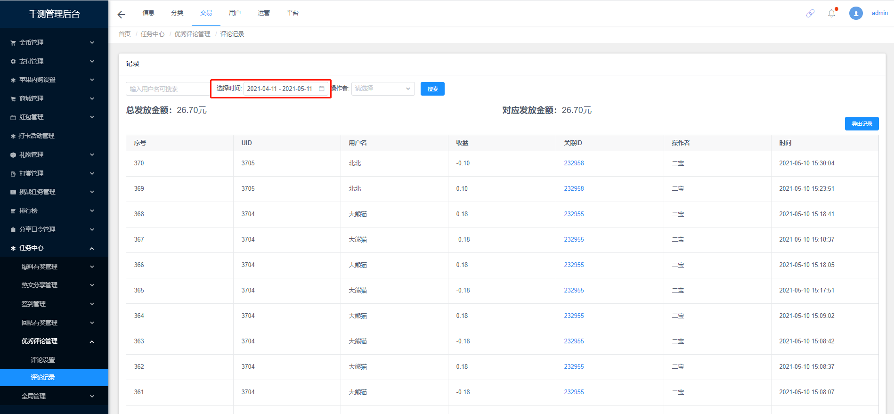Switch to the 交易 top tab

pyautogui.click(x=206, y=13)
